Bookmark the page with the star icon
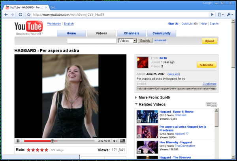The width and height of the screenshot is (237, 161). click(x=29, y=15)
